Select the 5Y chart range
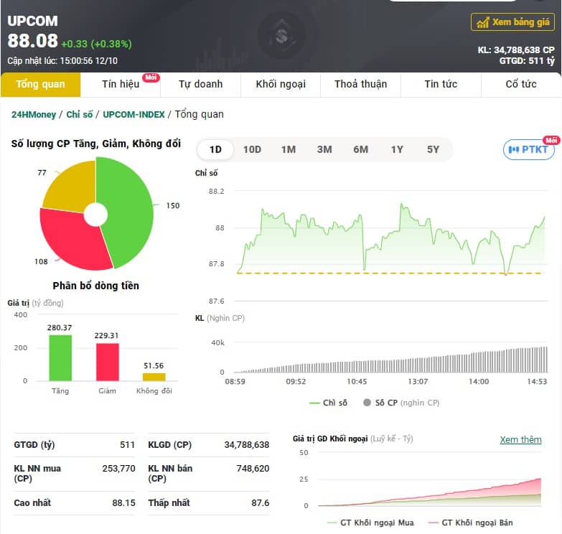This screenshot has width=562, height=534. pyautogui.click(x=433, y=149)
